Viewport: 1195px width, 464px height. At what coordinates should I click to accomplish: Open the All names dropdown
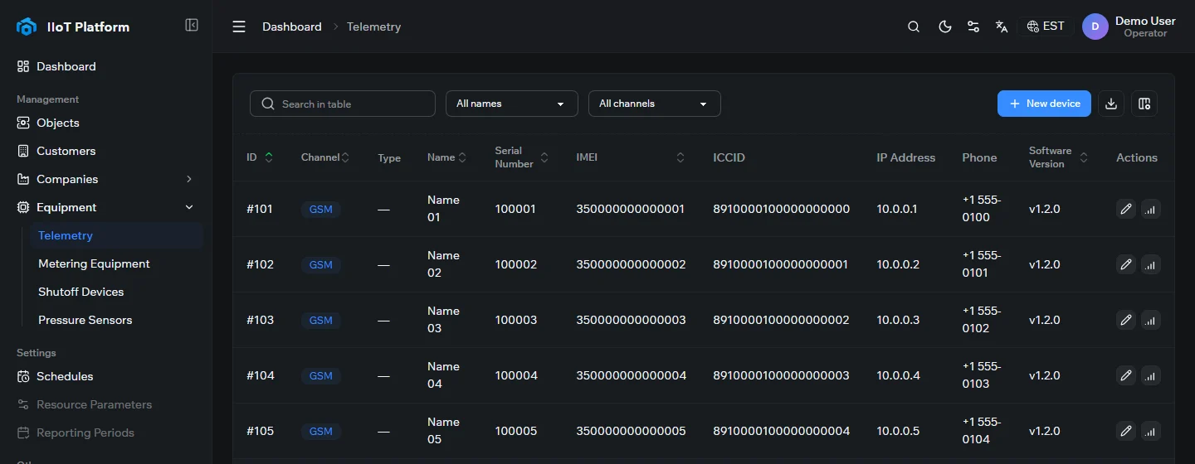pos(511,104)
